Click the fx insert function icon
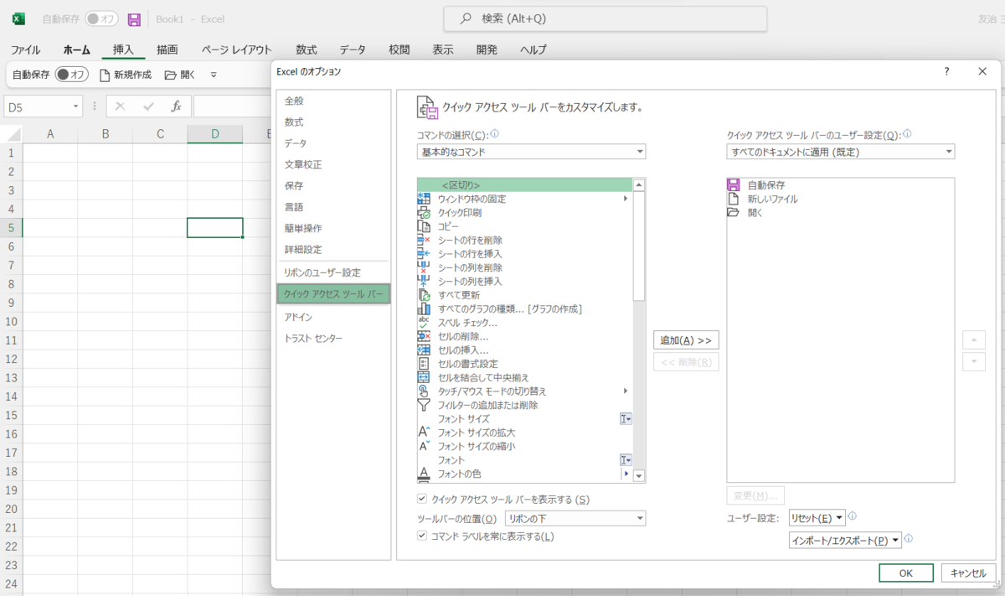Image resolution: width=1005 pixels, height=596 pixels. point(176,106)
